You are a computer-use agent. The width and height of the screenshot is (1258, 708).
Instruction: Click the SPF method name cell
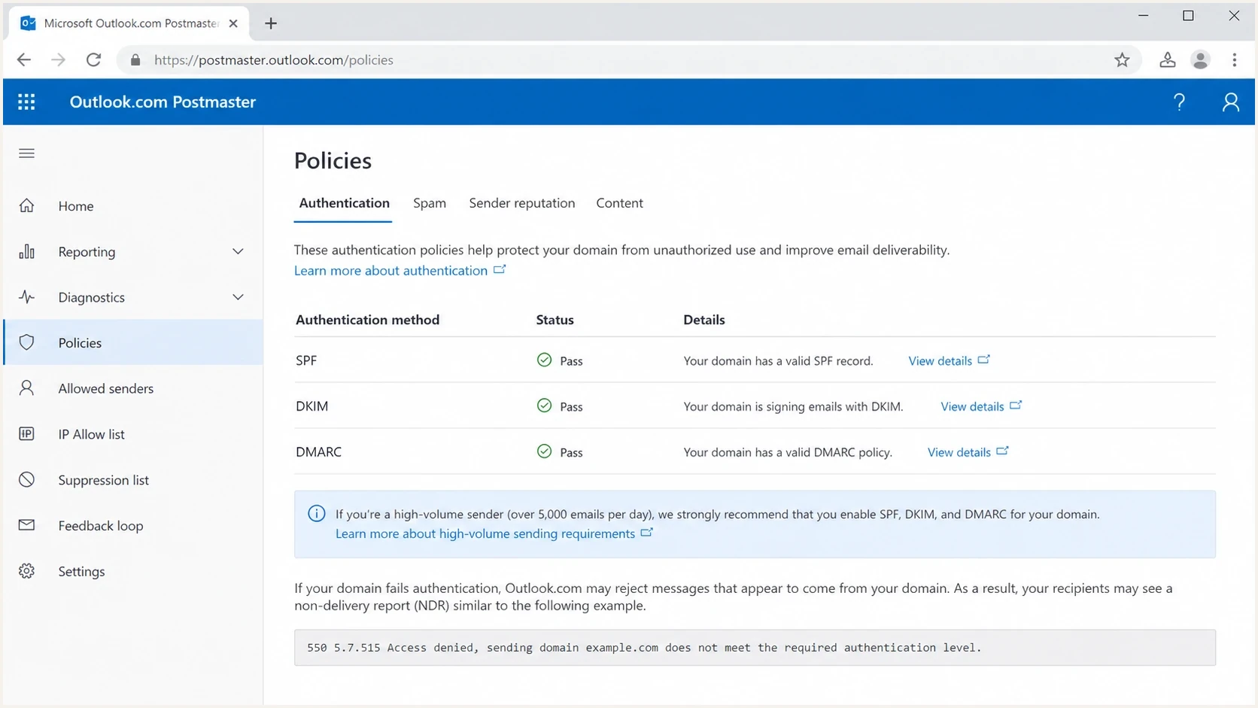tap(306, 360)
